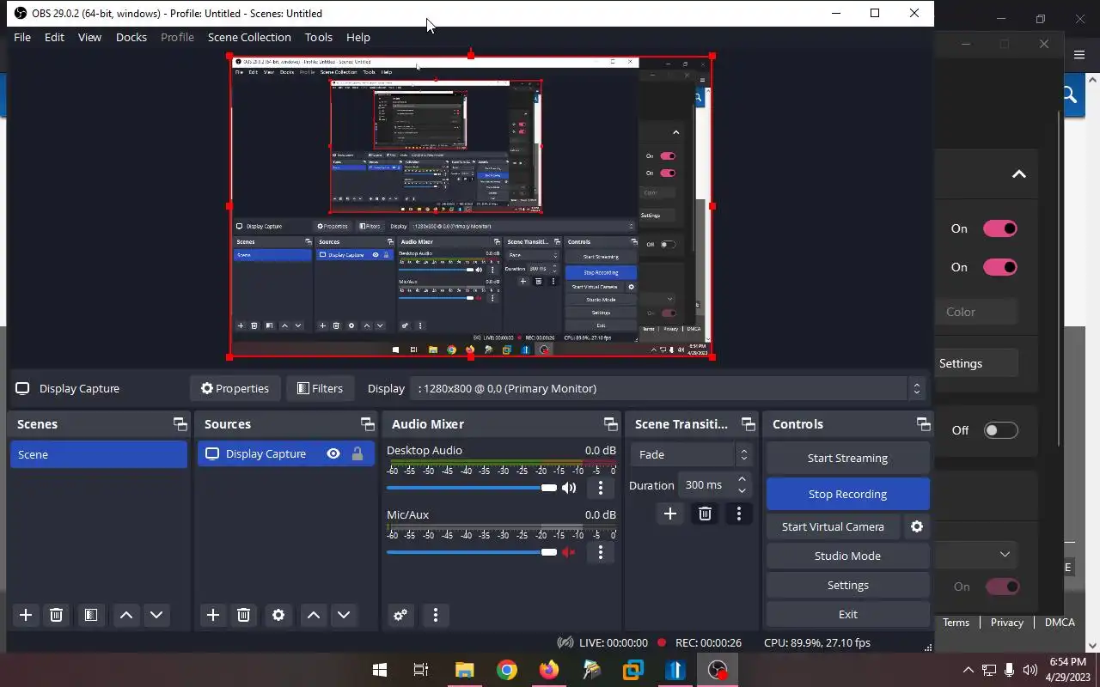
Task: Open advanced audio properties gears icon
Action: click(x=400, y=615)
